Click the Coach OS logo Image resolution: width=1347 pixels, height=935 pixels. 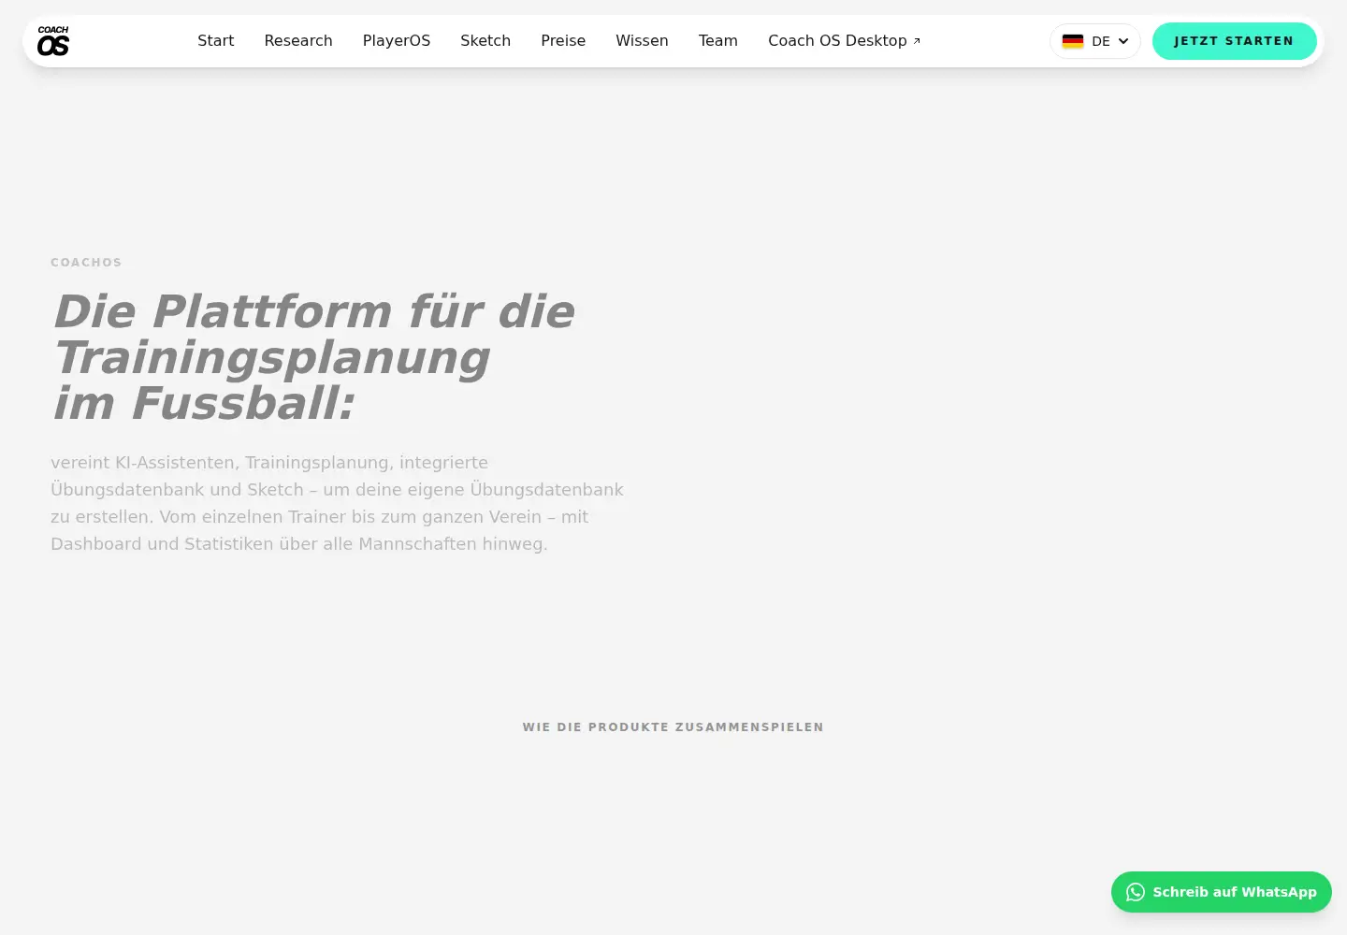point(53,41)
